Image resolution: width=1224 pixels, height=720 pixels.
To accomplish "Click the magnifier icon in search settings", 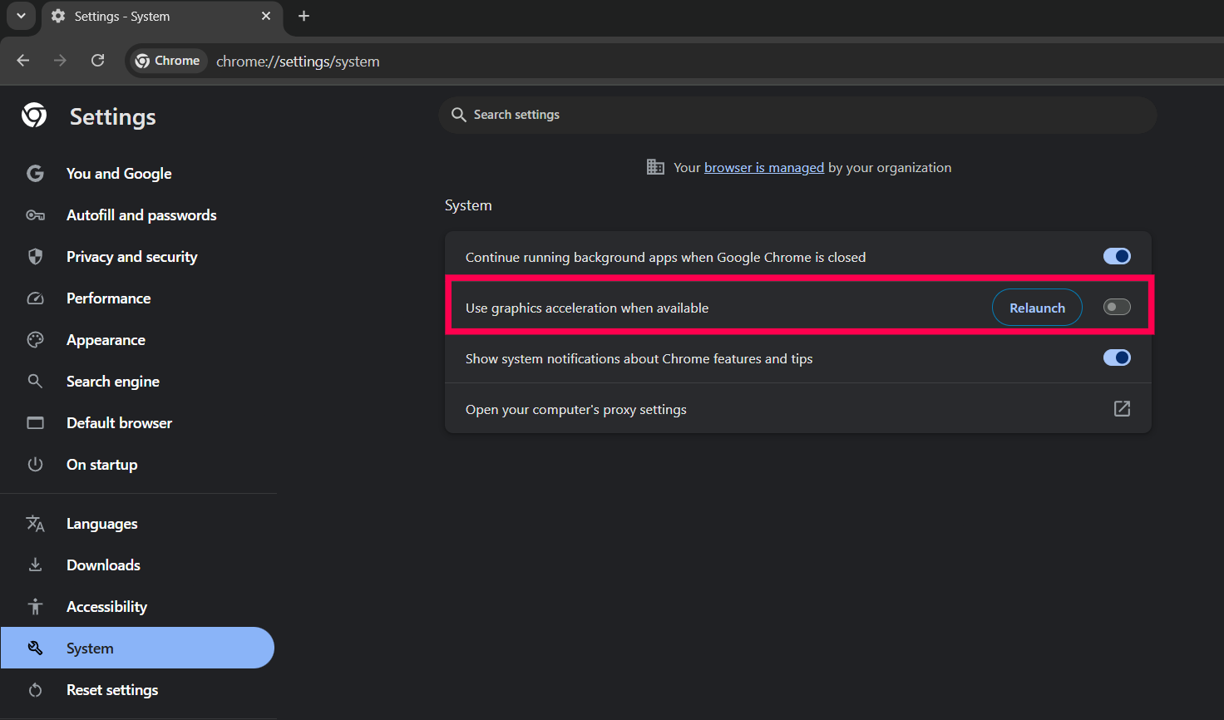I will pos(458,115).
